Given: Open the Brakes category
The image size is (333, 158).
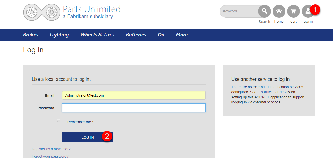Looking at the screenshot, I should 31,35.
